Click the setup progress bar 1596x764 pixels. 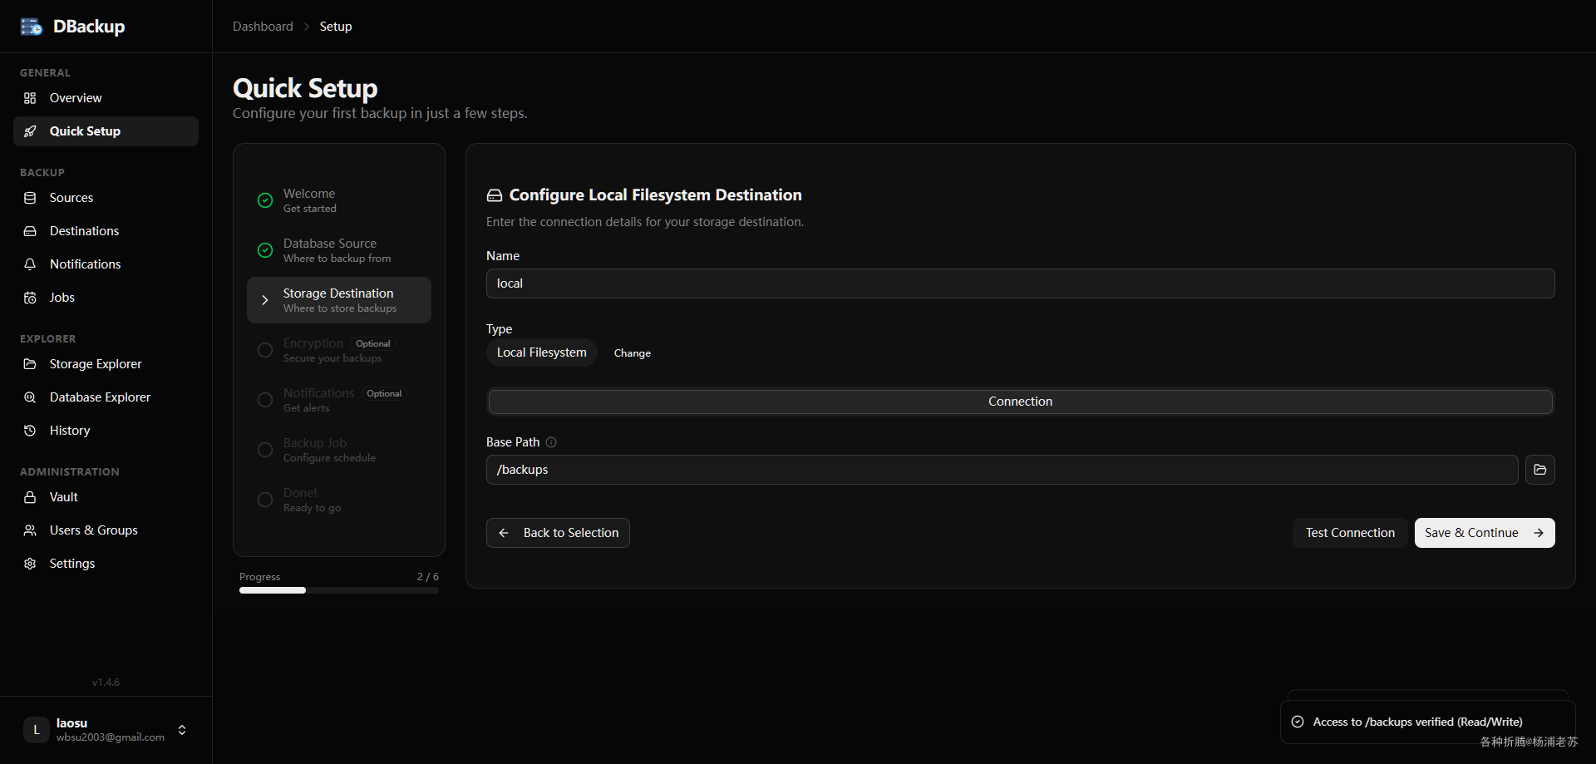[x=338, y=590]
